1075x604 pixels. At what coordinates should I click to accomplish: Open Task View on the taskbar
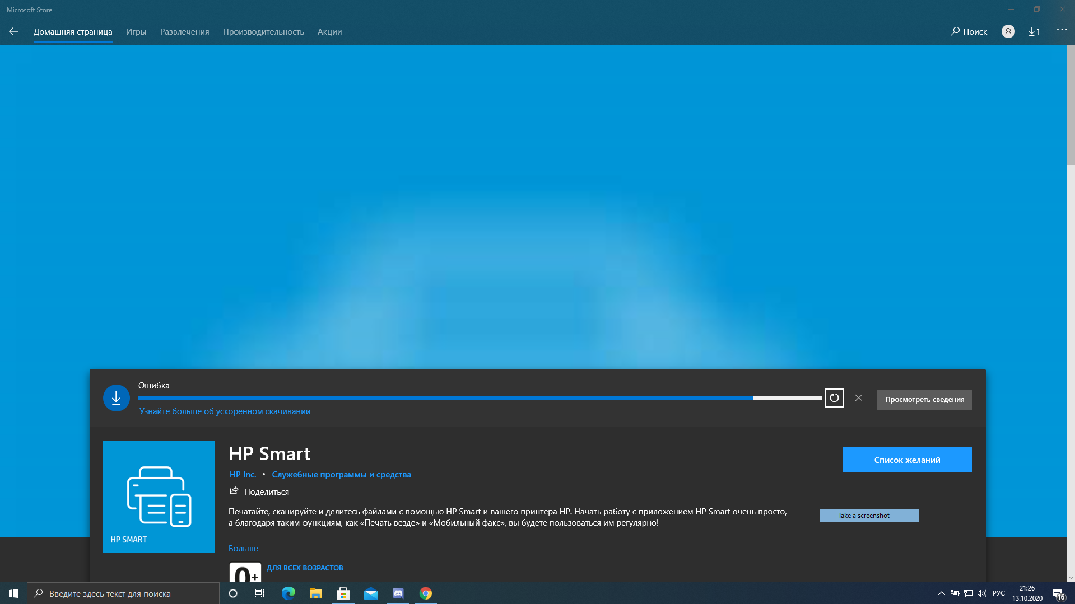tap(260, 593)
